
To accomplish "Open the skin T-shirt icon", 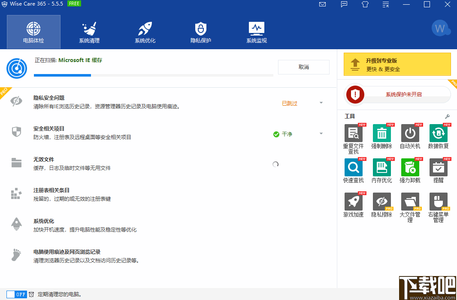I will coord(365,4).
